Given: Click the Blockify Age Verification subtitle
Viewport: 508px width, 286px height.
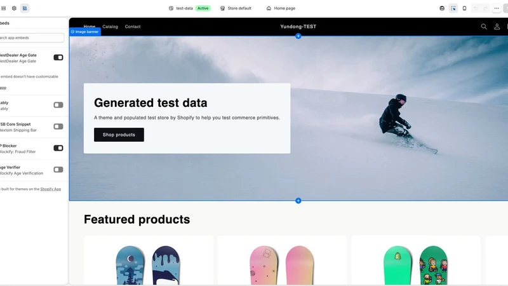Looking at the screenshot, I should 22,173.
